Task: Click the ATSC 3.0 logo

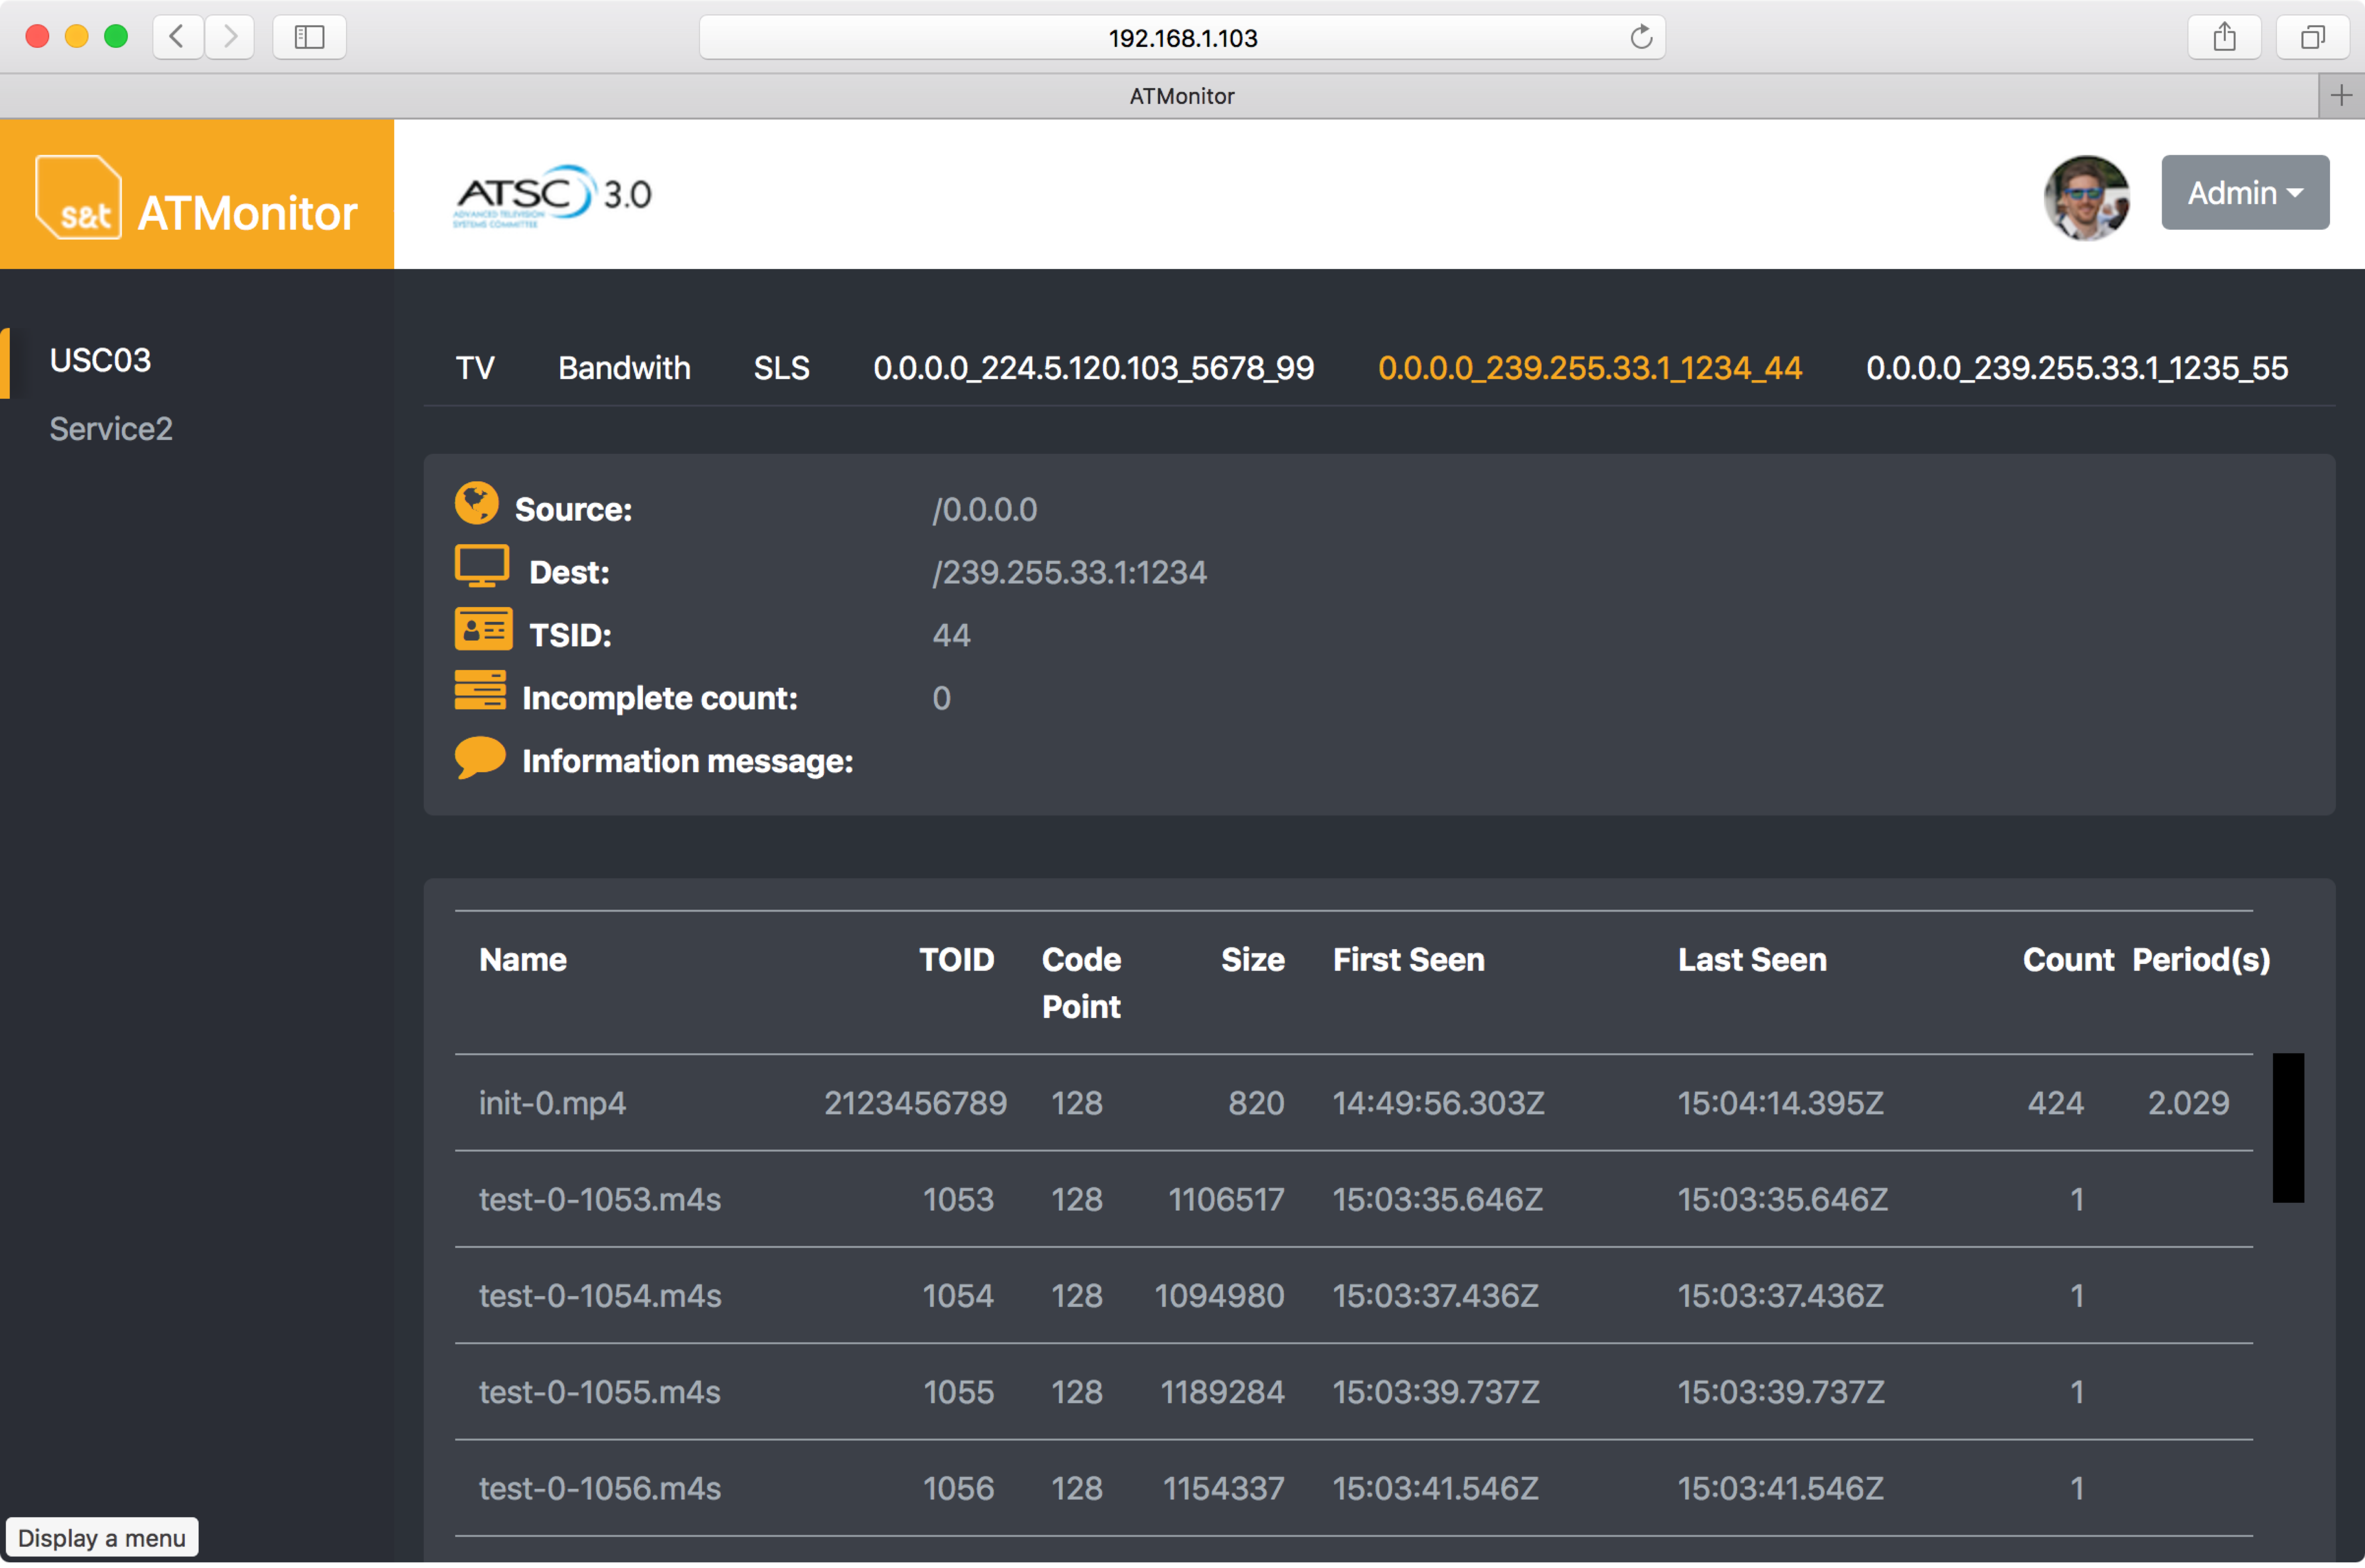Action: 552,195
